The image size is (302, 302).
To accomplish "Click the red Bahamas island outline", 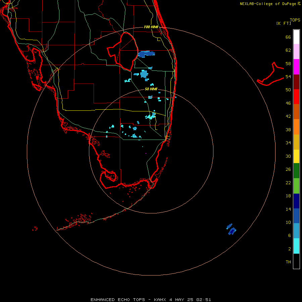I will pos(270,74).
